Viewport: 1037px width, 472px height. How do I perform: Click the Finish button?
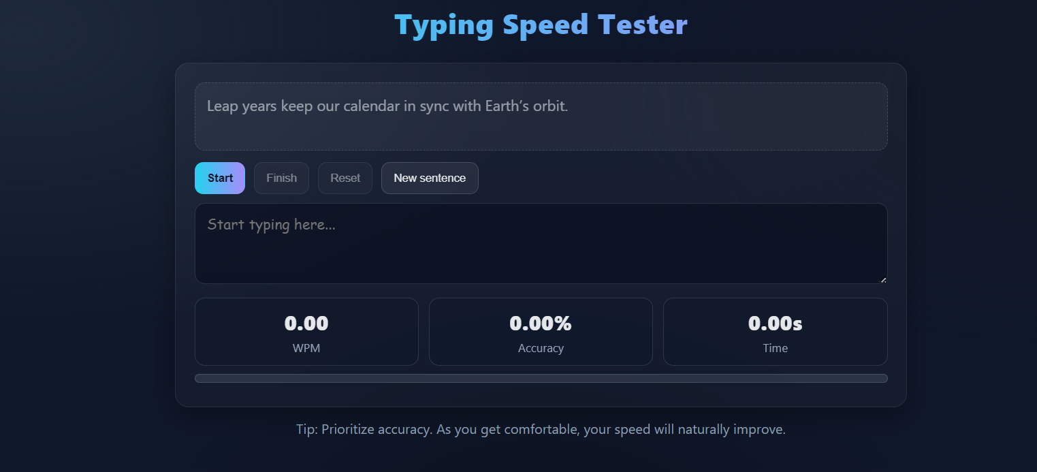point(281,178)
